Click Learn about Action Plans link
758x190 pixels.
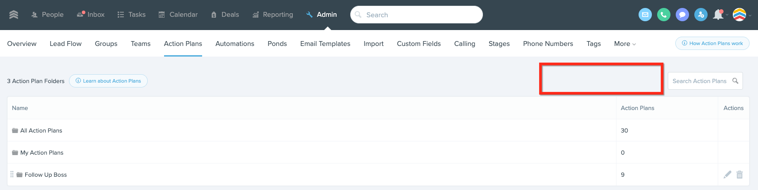108,81
